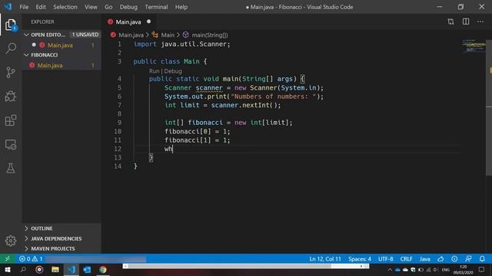
Task: Click the language ENG indicator in the tray
Action: [x=446, y=270]
